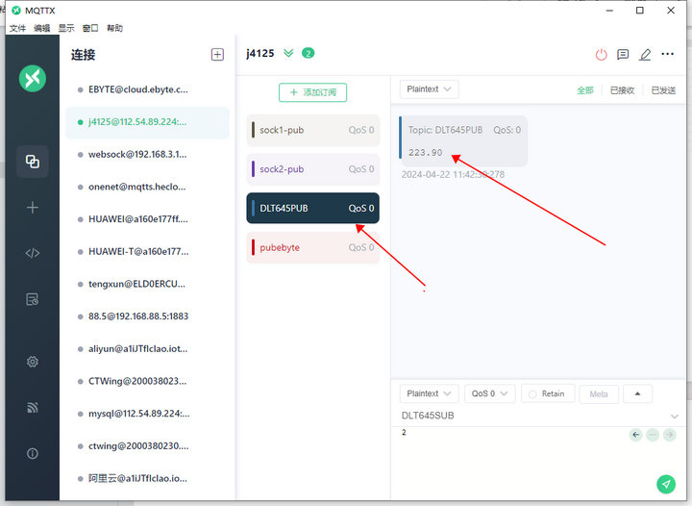
Task: Show only 已接收 received messages
Action: click(623, 90)
